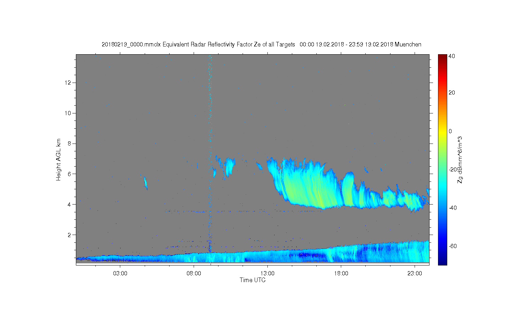Image resolution: width=532 pixels, height=319 pixels.
Task: Select the "Muenchen" location text in the title
Action: pyautogui.click(x=408, y=45)
